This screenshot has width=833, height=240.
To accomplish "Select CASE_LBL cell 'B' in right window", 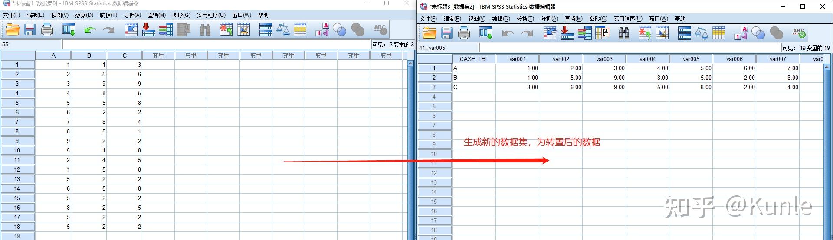I will click(474, 78).
